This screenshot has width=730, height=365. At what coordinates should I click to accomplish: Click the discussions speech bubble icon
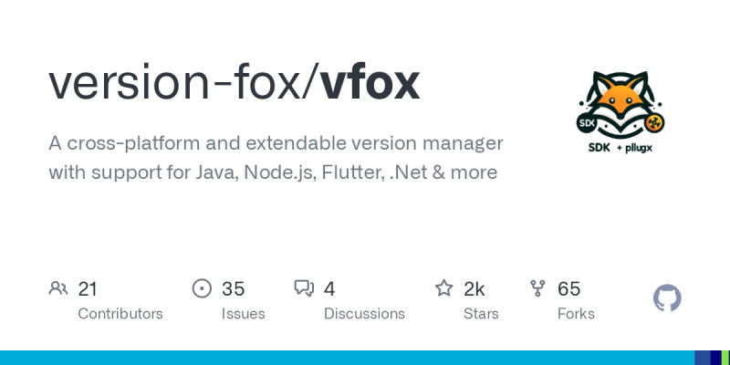click(x=304, y=289)
